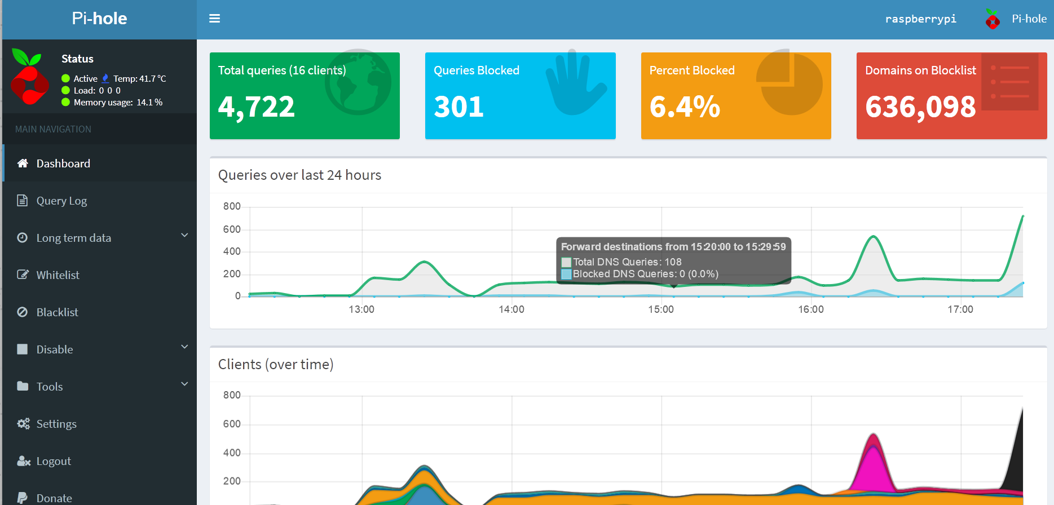
Task: Select Logout in sidebar
Action: pyautogui.click(x=100, y=461)
